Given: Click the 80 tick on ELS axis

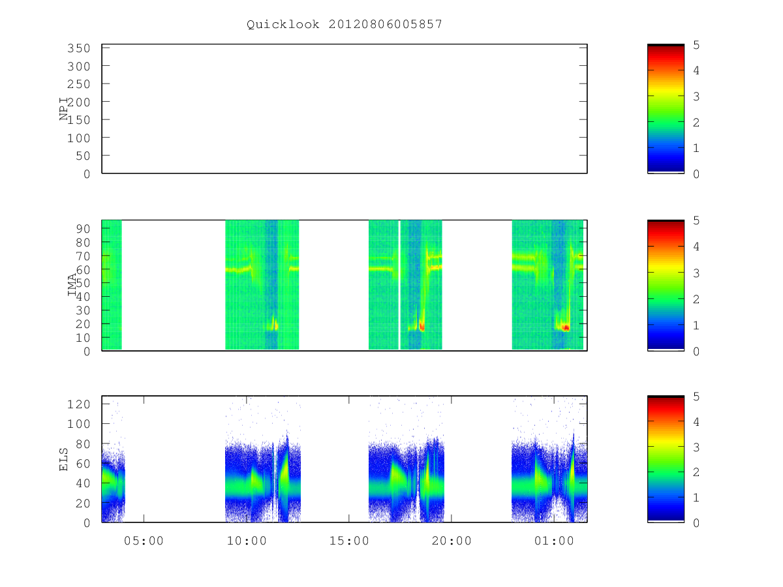Looking at the screenshot, I should click(x=82, y=444).
